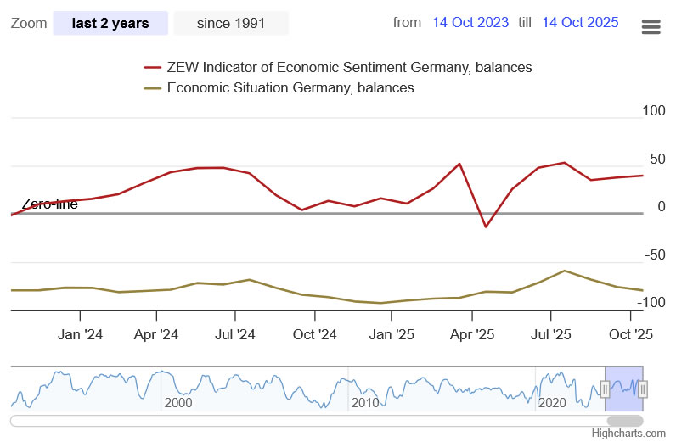Hide the ZEW Indicator of Economic Sentiment series
This screenshot has width=676, height=442.
click(x=350, y=68)
